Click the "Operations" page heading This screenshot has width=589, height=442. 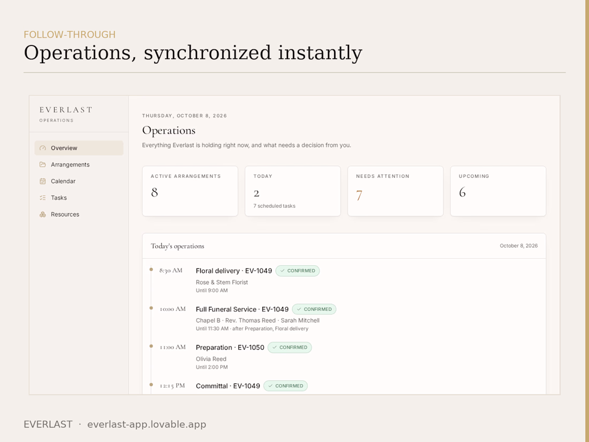click(169, 130)
